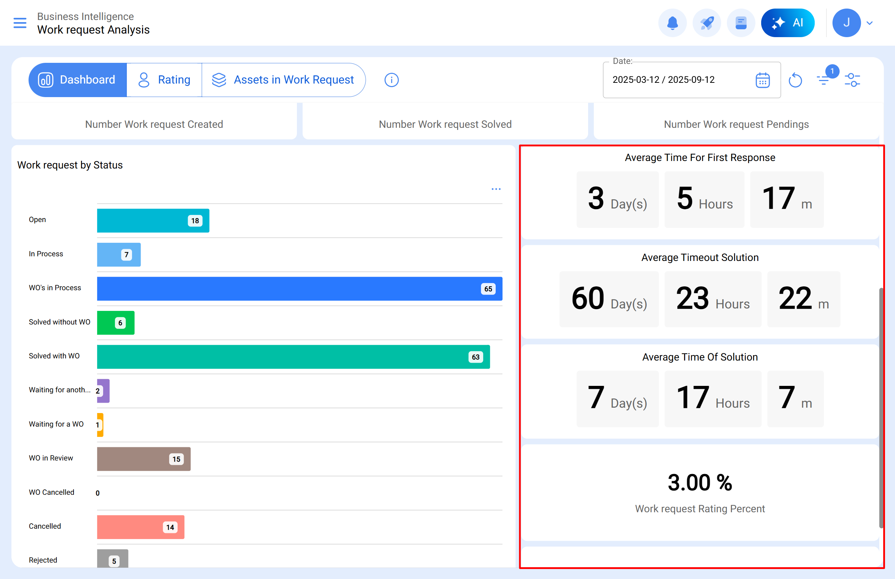The height and width of the screenshot is (579, 895).
Task: Open the calendar date picker
Action: [762, 80]
